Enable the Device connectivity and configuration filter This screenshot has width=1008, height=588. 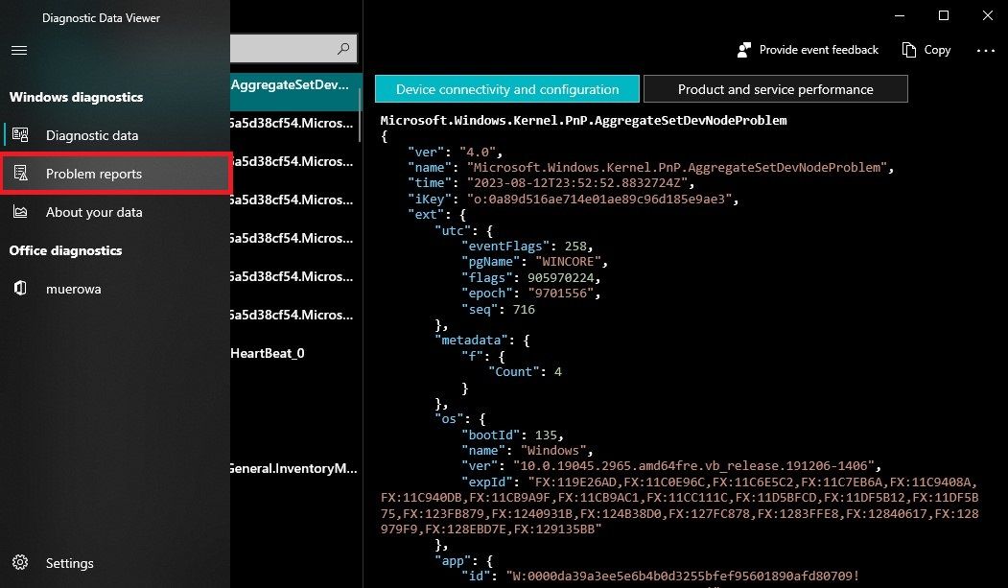click(x=506, y=88)
